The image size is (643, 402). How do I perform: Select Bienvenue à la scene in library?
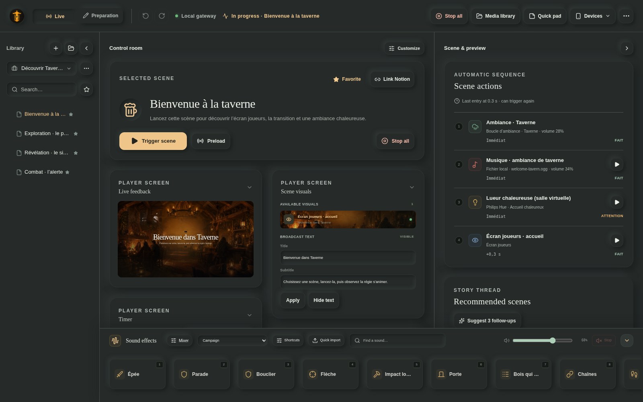coord(45,114)
